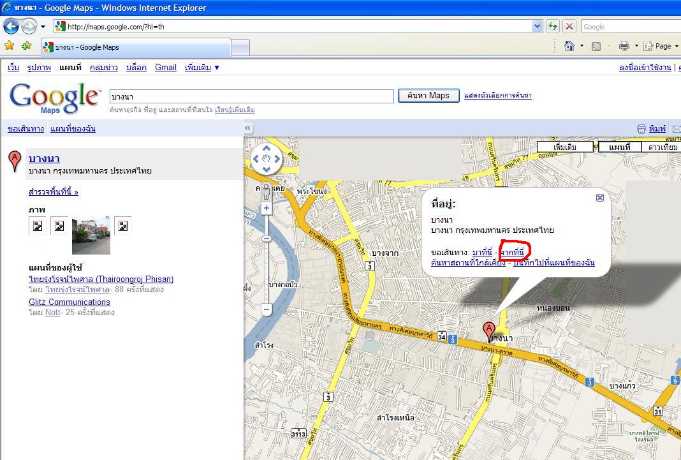Screen dimensions: 681x460
Task: Go to บล็อก in Google's top bar
Action: 136,68
